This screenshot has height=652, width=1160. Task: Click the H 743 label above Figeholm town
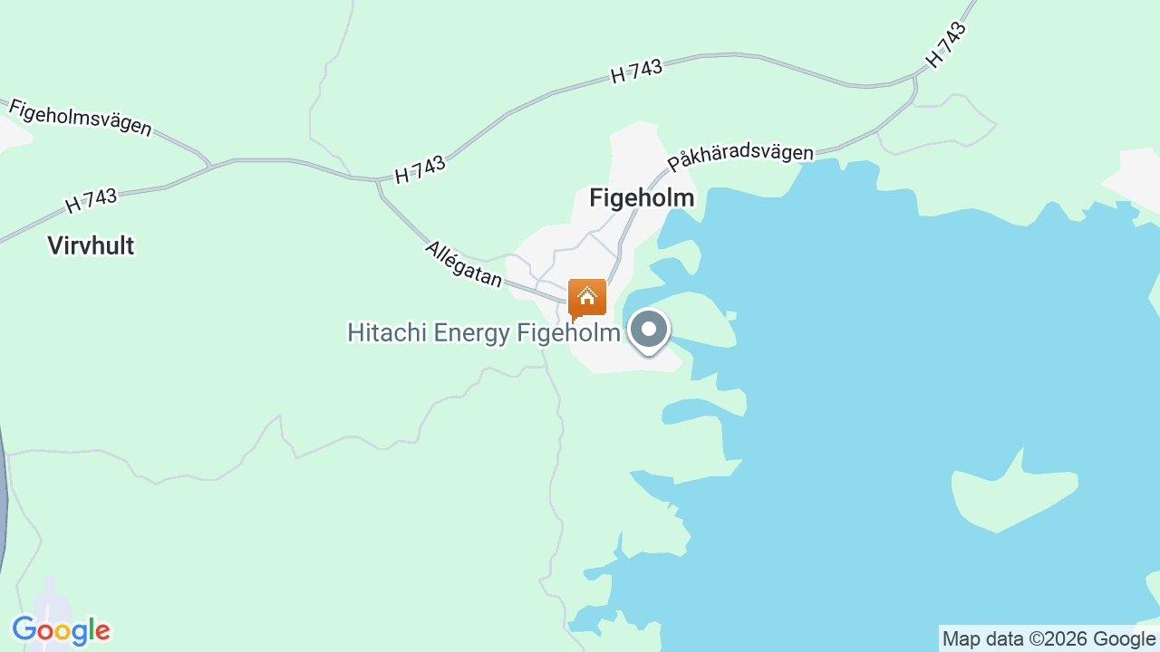[636, 72]
